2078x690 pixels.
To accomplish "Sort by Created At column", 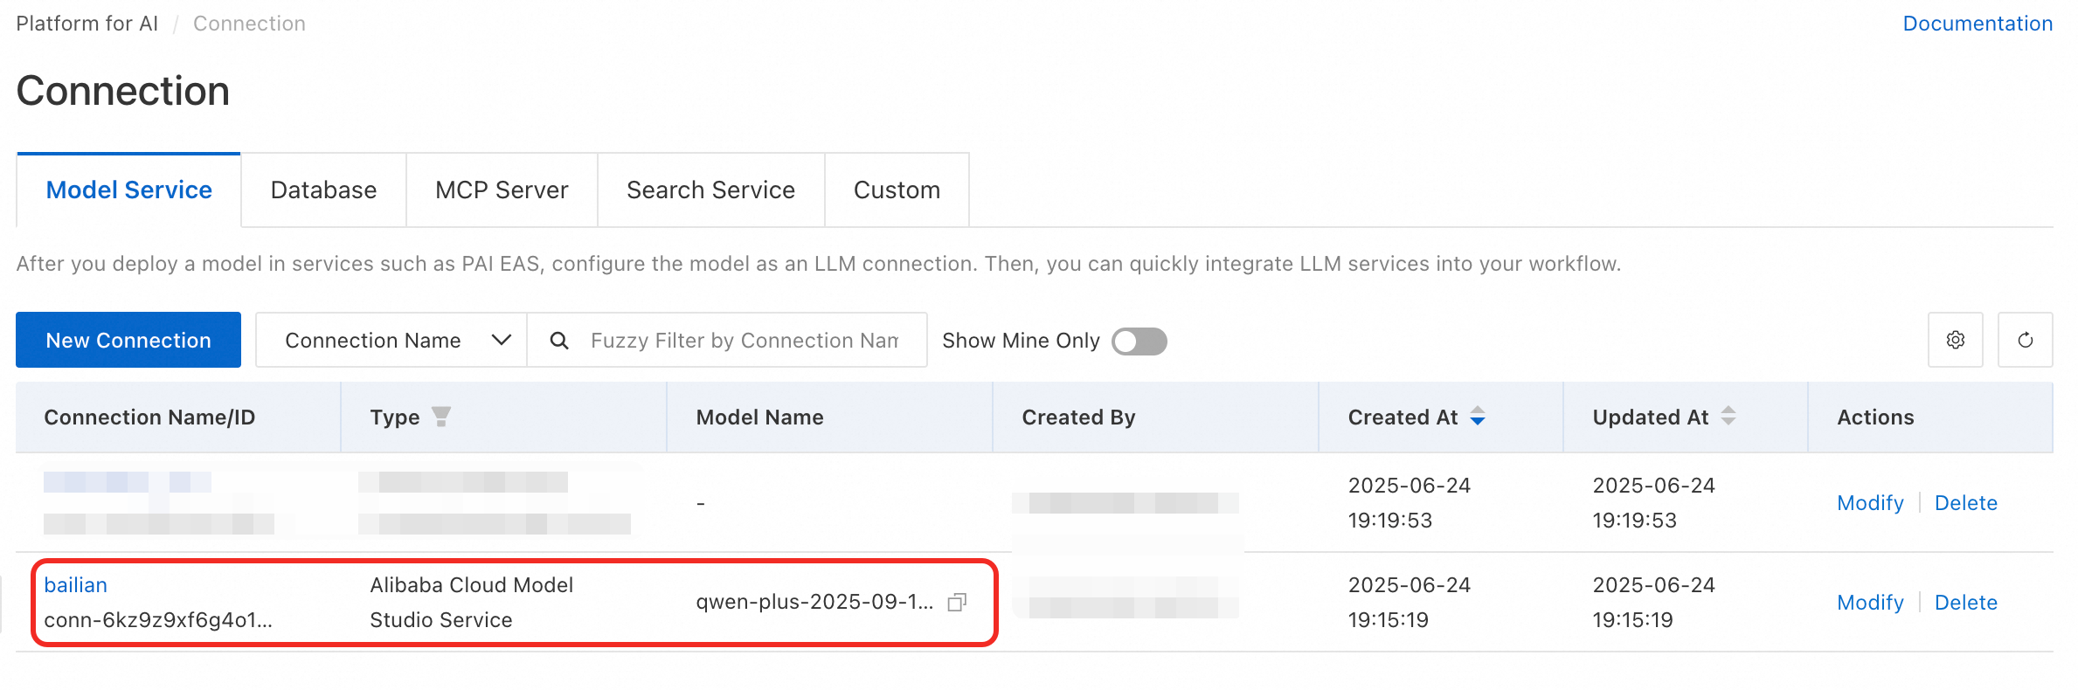I will click(1478, 417).
